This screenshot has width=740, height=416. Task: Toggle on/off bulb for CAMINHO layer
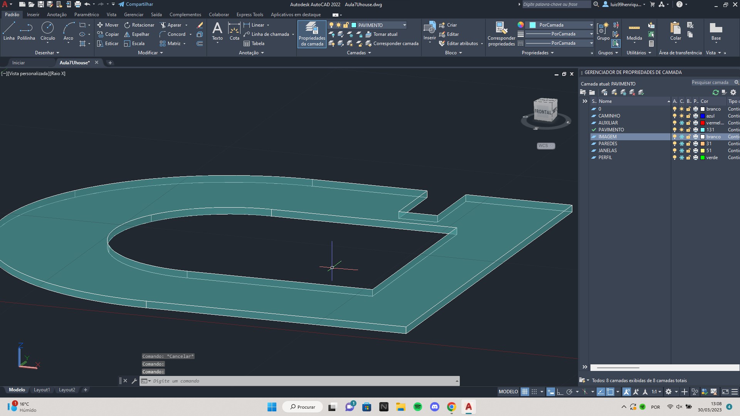pyautogui.click(x=674, y=116)
